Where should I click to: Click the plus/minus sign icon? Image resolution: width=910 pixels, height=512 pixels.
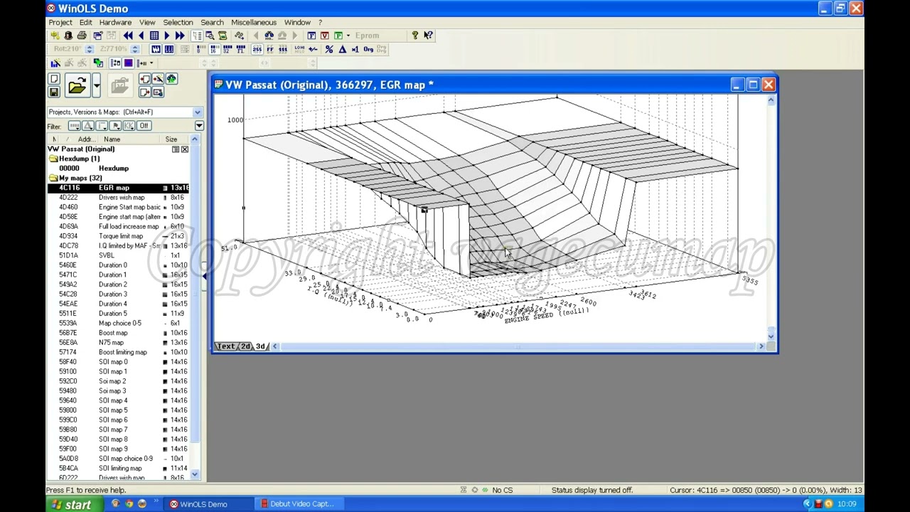tap(313, 49)
